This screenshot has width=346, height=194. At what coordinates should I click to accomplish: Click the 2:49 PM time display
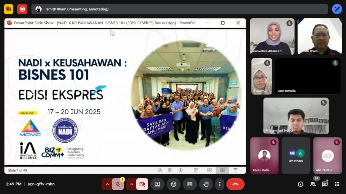14,184
